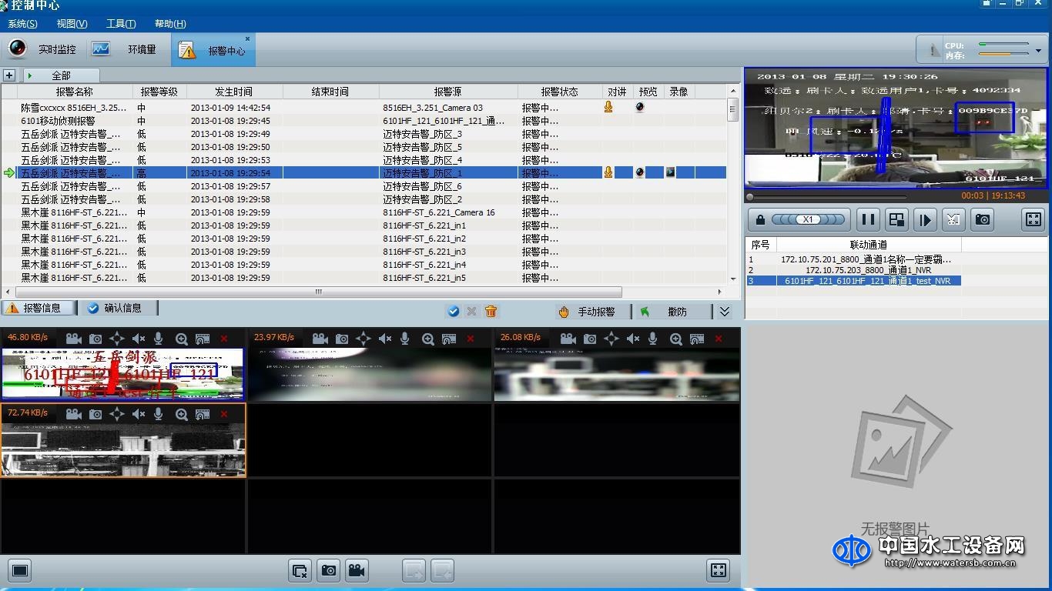The height and width of the screenshot is (591, 1052).
Task: Expand the tree with the plus button
Action: tap(9, 75)
